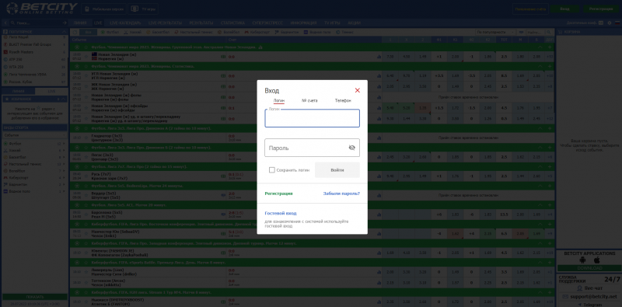The image size is (622, 307).
Task: Favorite the Ювентус (FASHION JE) match star
Action: click(86, 253)
